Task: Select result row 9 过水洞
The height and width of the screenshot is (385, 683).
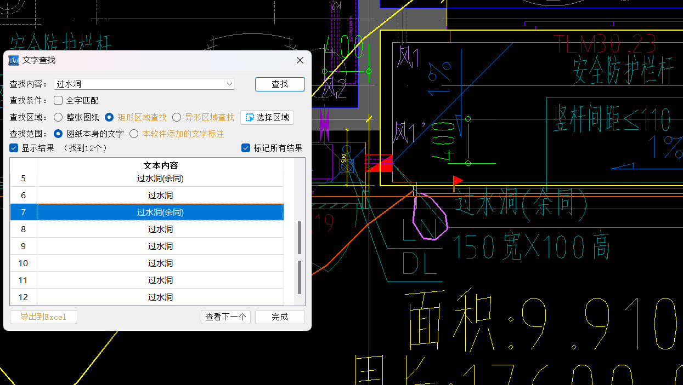Action: click(x=147, y=246)
